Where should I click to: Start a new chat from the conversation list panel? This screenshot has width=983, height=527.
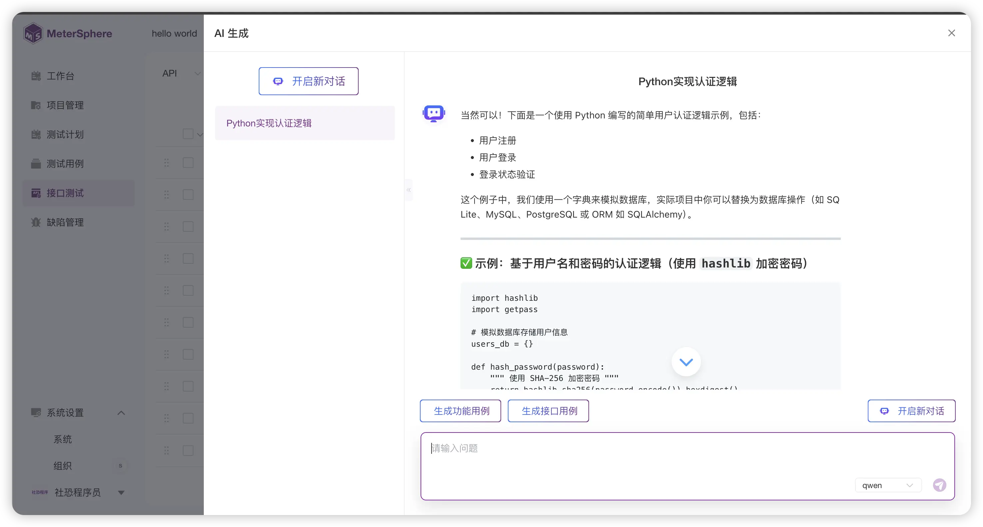(308, 81)
